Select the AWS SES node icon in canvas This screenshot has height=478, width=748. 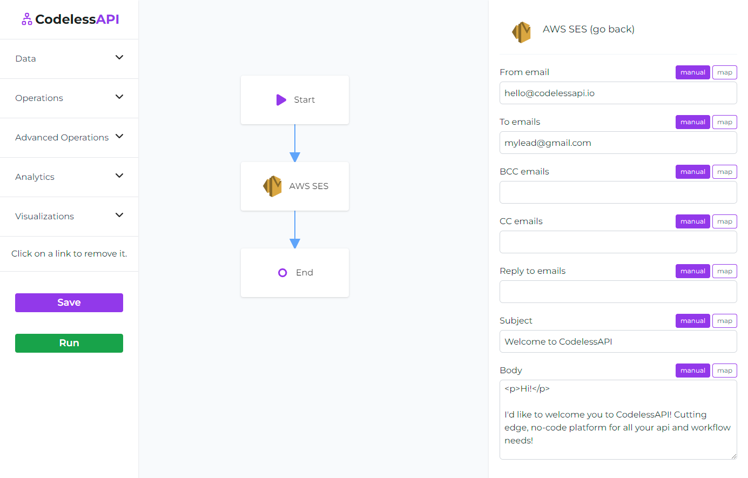(273, 186)
